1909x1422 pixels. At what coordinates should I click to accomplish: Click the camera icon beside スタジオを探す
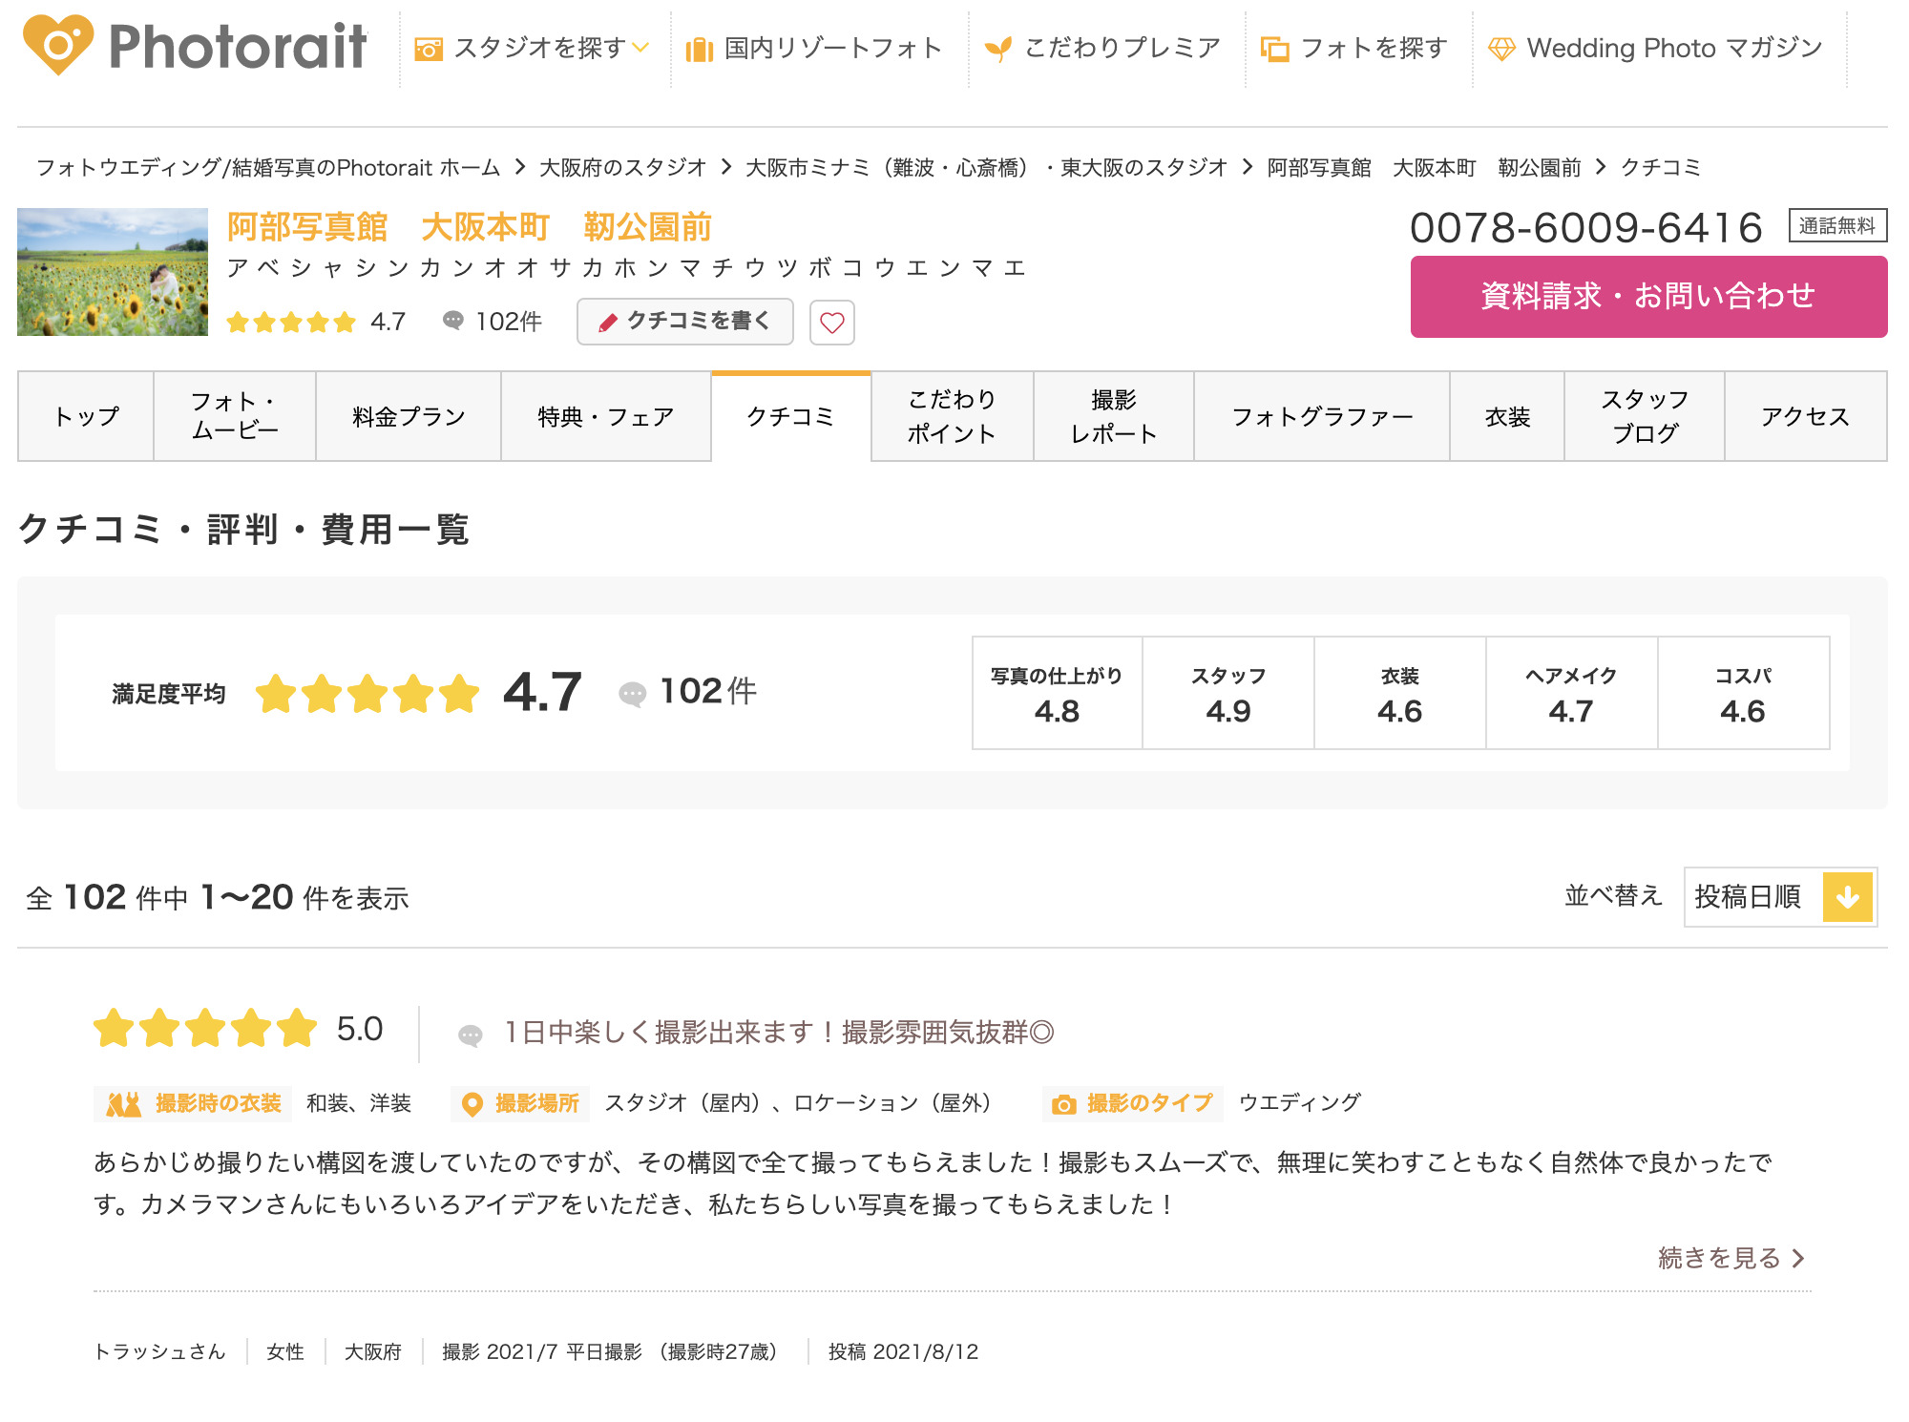tap(429, 49)
